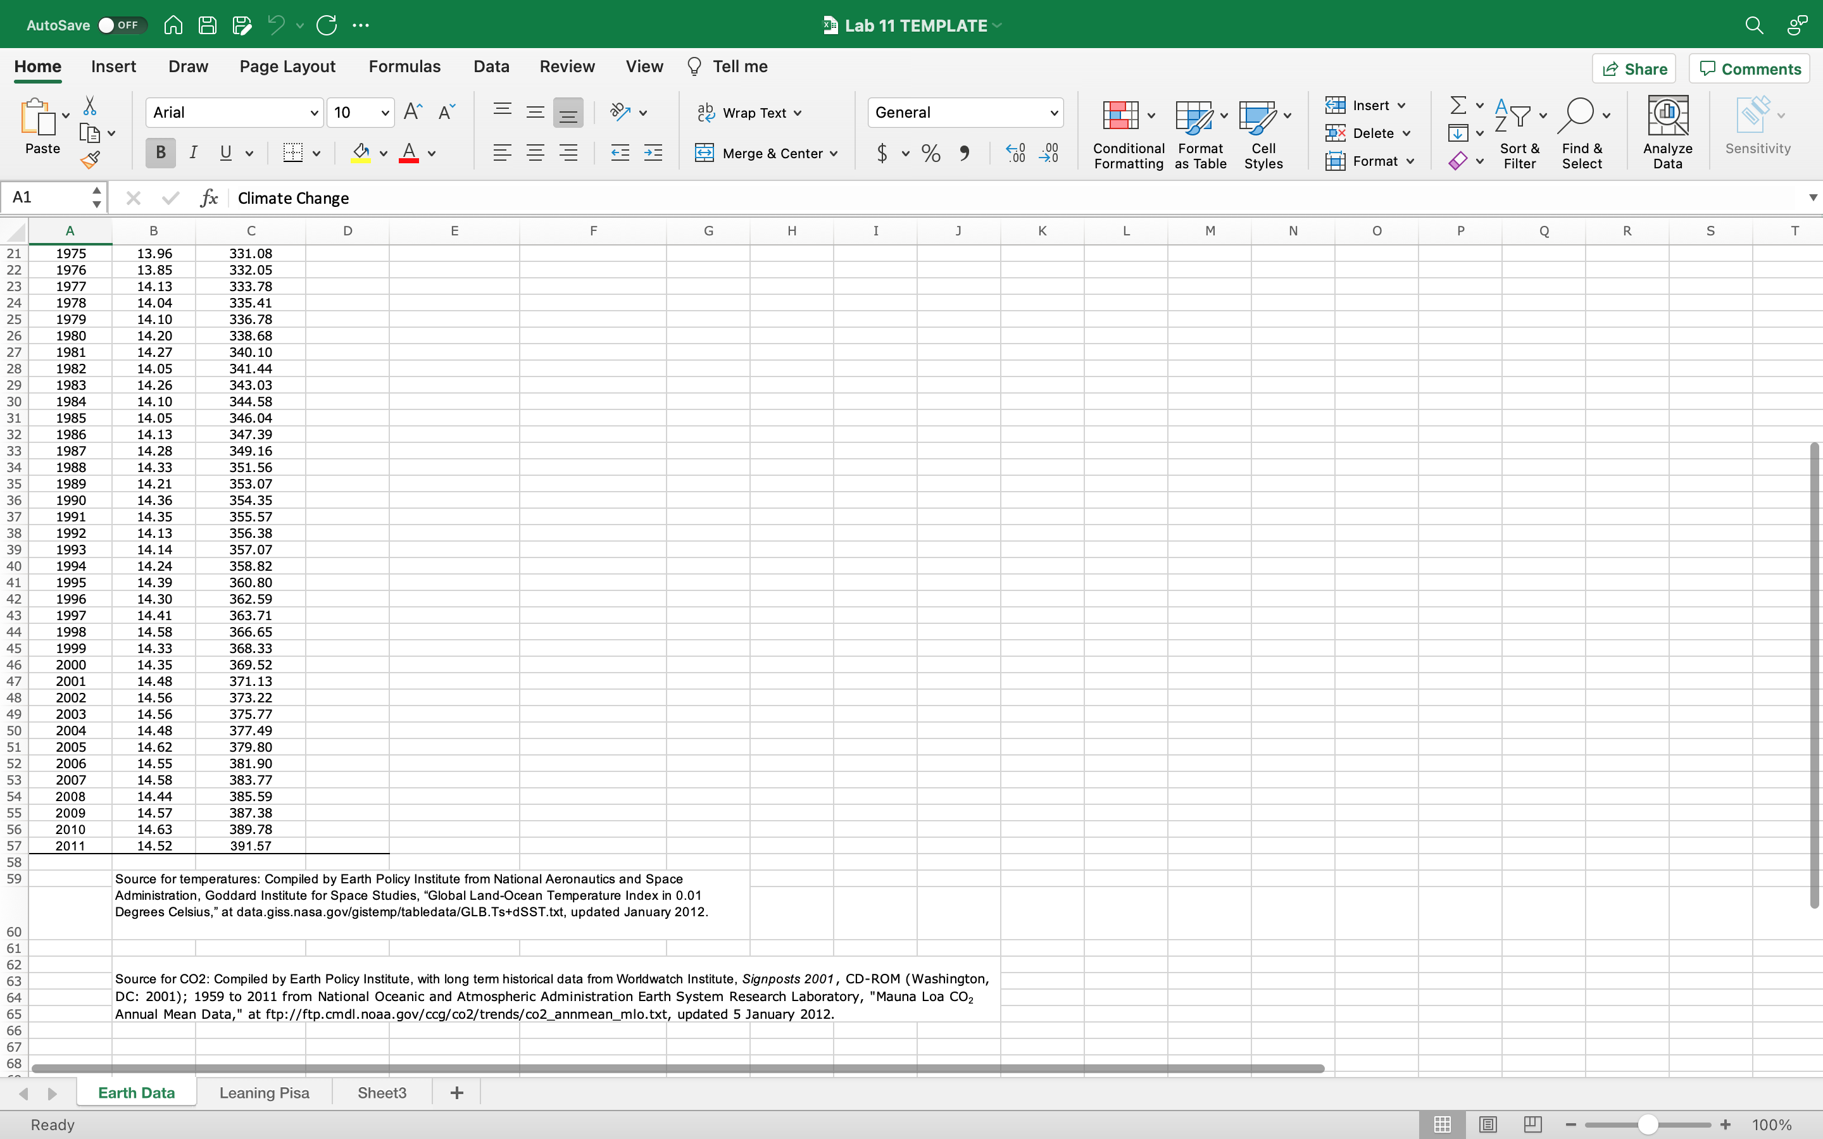Click the Format Painter brush icon

coord(91,159)
